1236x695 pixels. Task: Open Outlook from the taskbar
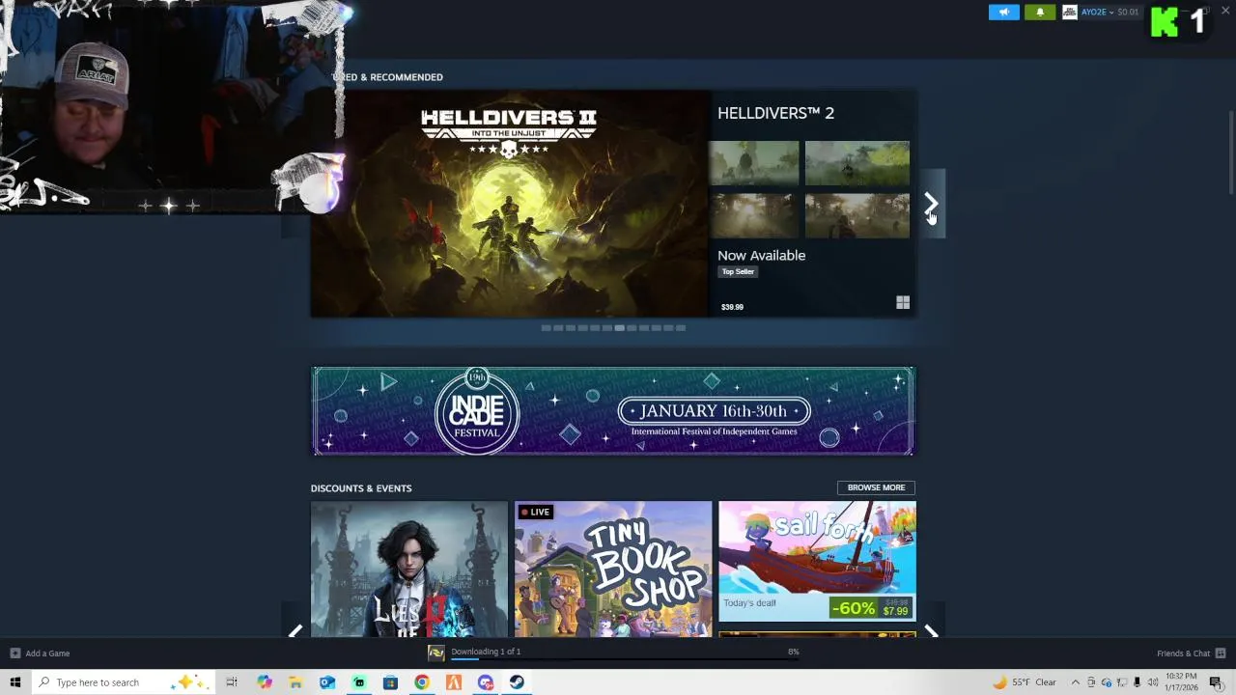pyautogui.click(x=327, y=682)
